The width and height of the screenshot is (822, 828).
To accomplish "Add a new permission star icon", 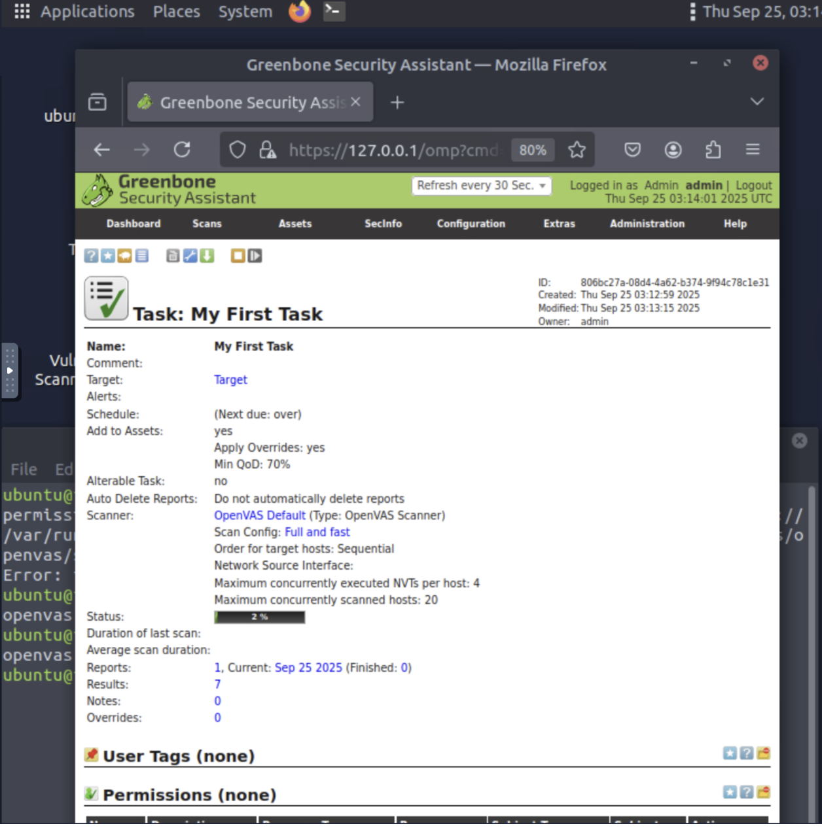I will [730, 792].
